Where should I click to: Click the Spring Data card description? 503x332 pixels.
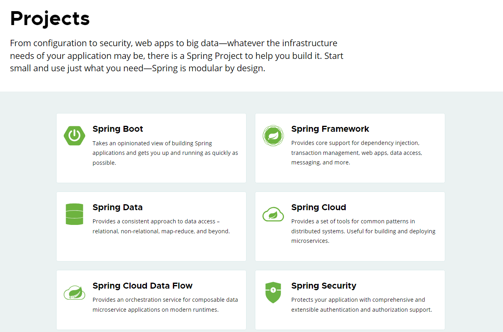click(x=161, y=226)
